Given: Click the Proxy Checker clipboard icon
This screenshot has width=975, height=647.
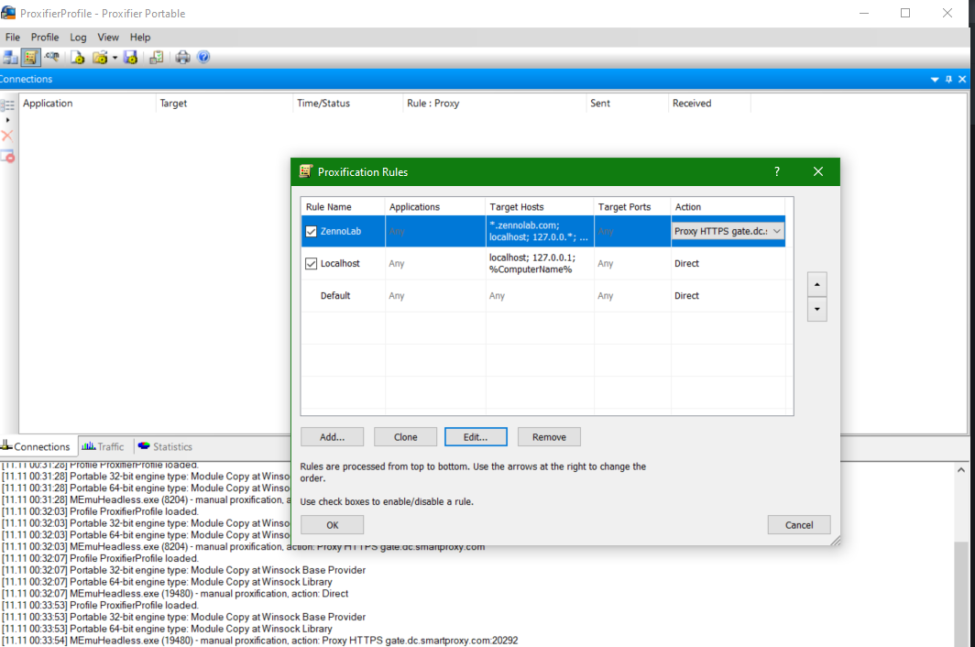Looking at the screenshot, I should [x=157, y=58].
